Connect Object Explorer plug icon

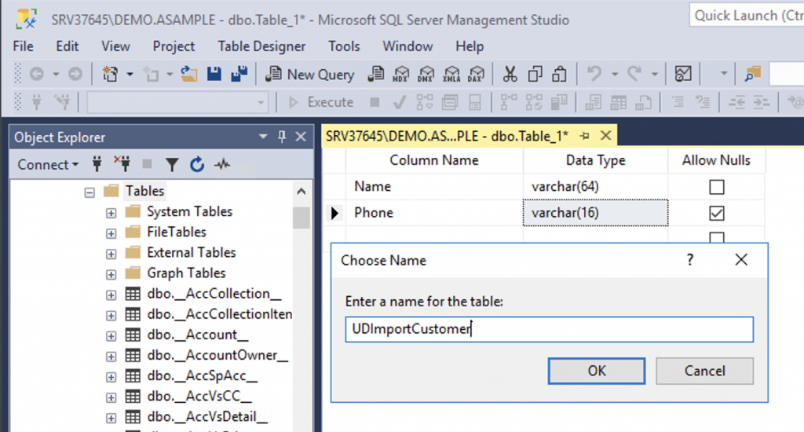(x=97, y=164)
